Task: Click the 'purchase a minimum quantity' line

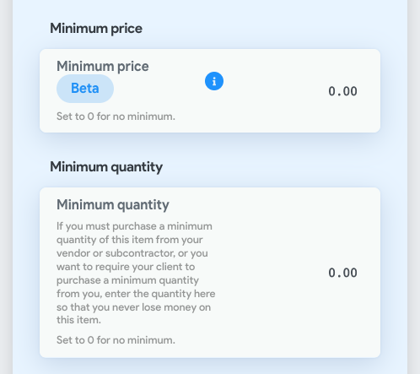Action: 127,280
